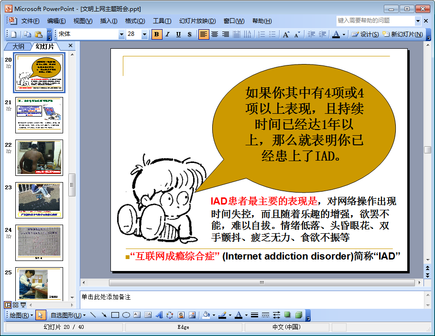Click Increase Indent icon
Screen dimensions: 435x336
[322, 34]
